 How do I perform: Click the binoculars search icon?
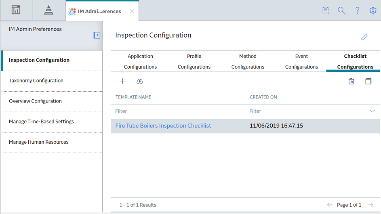coord(139,82)
